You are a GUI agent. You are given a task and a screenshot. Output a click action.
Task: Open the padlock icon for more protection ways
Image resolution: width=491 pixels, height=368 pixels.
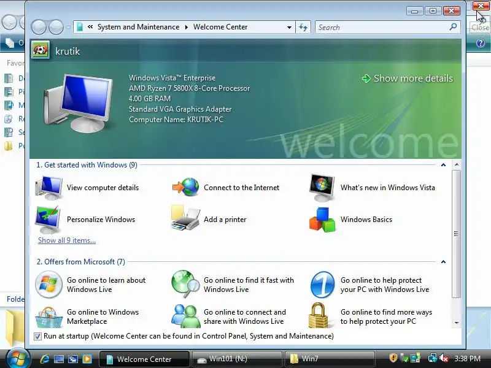pyautogui.click(x=319, y=315)
